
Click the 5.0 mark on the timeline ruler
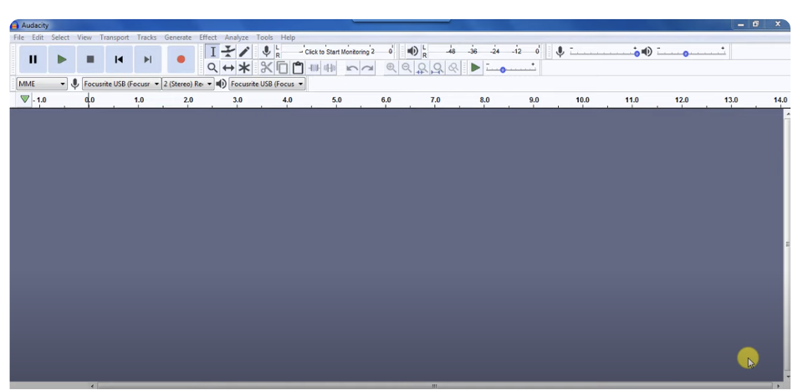coord(336,101)
